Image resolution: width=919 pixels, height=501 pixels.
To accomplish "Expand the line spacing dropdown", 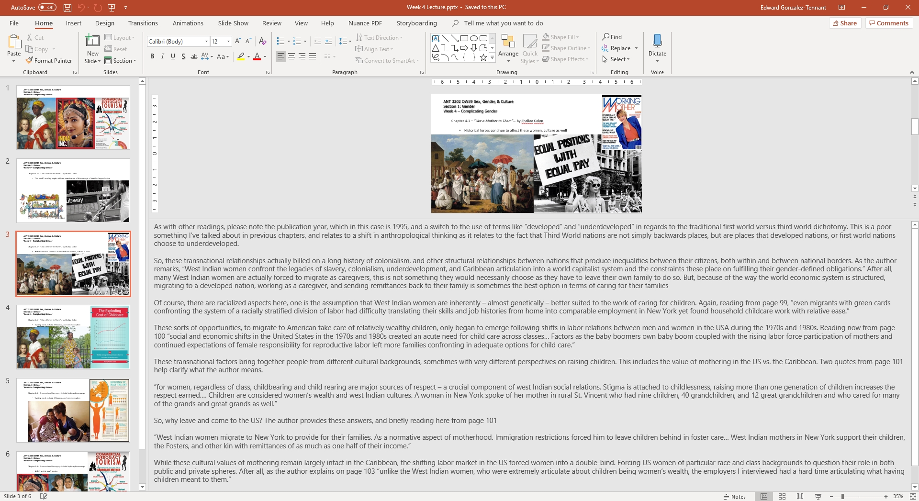I will (345, 42).
